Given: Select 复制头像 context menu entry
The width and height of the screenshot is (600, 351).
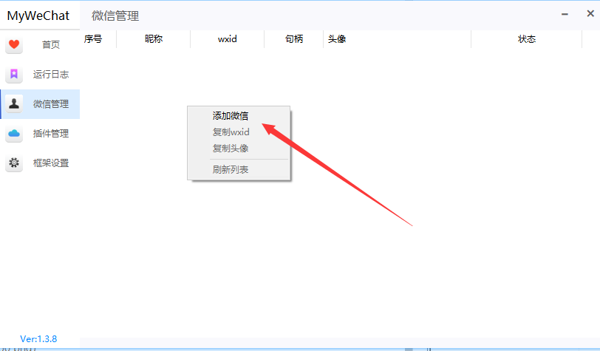Looking at the screenshot, I should coord(239,148).
